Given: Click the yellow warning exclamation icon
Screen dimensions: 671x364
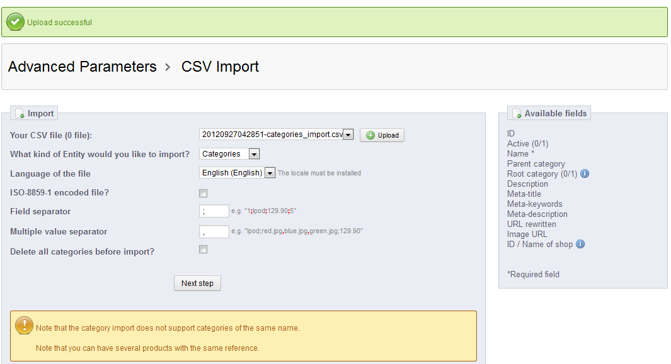Looking at the screenshot, I should point(24,325).
